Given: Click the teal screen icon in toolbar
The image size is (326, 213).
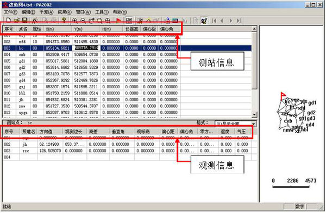Looking at the screenshot, I should pos(175,21).
